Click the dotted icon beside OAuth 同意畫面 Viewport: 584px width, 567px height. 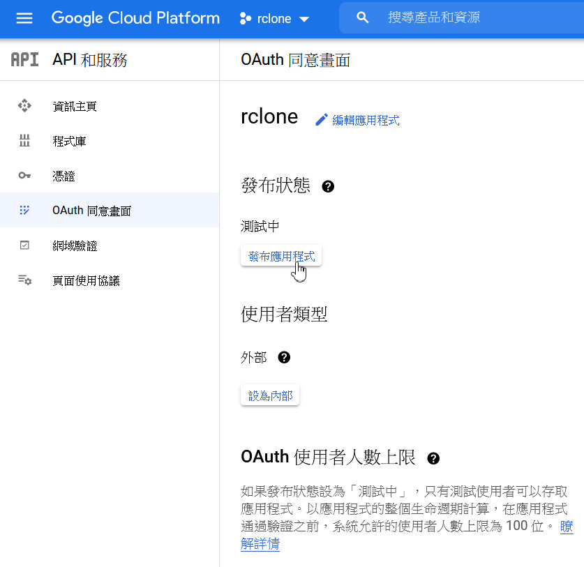point(24,211)
